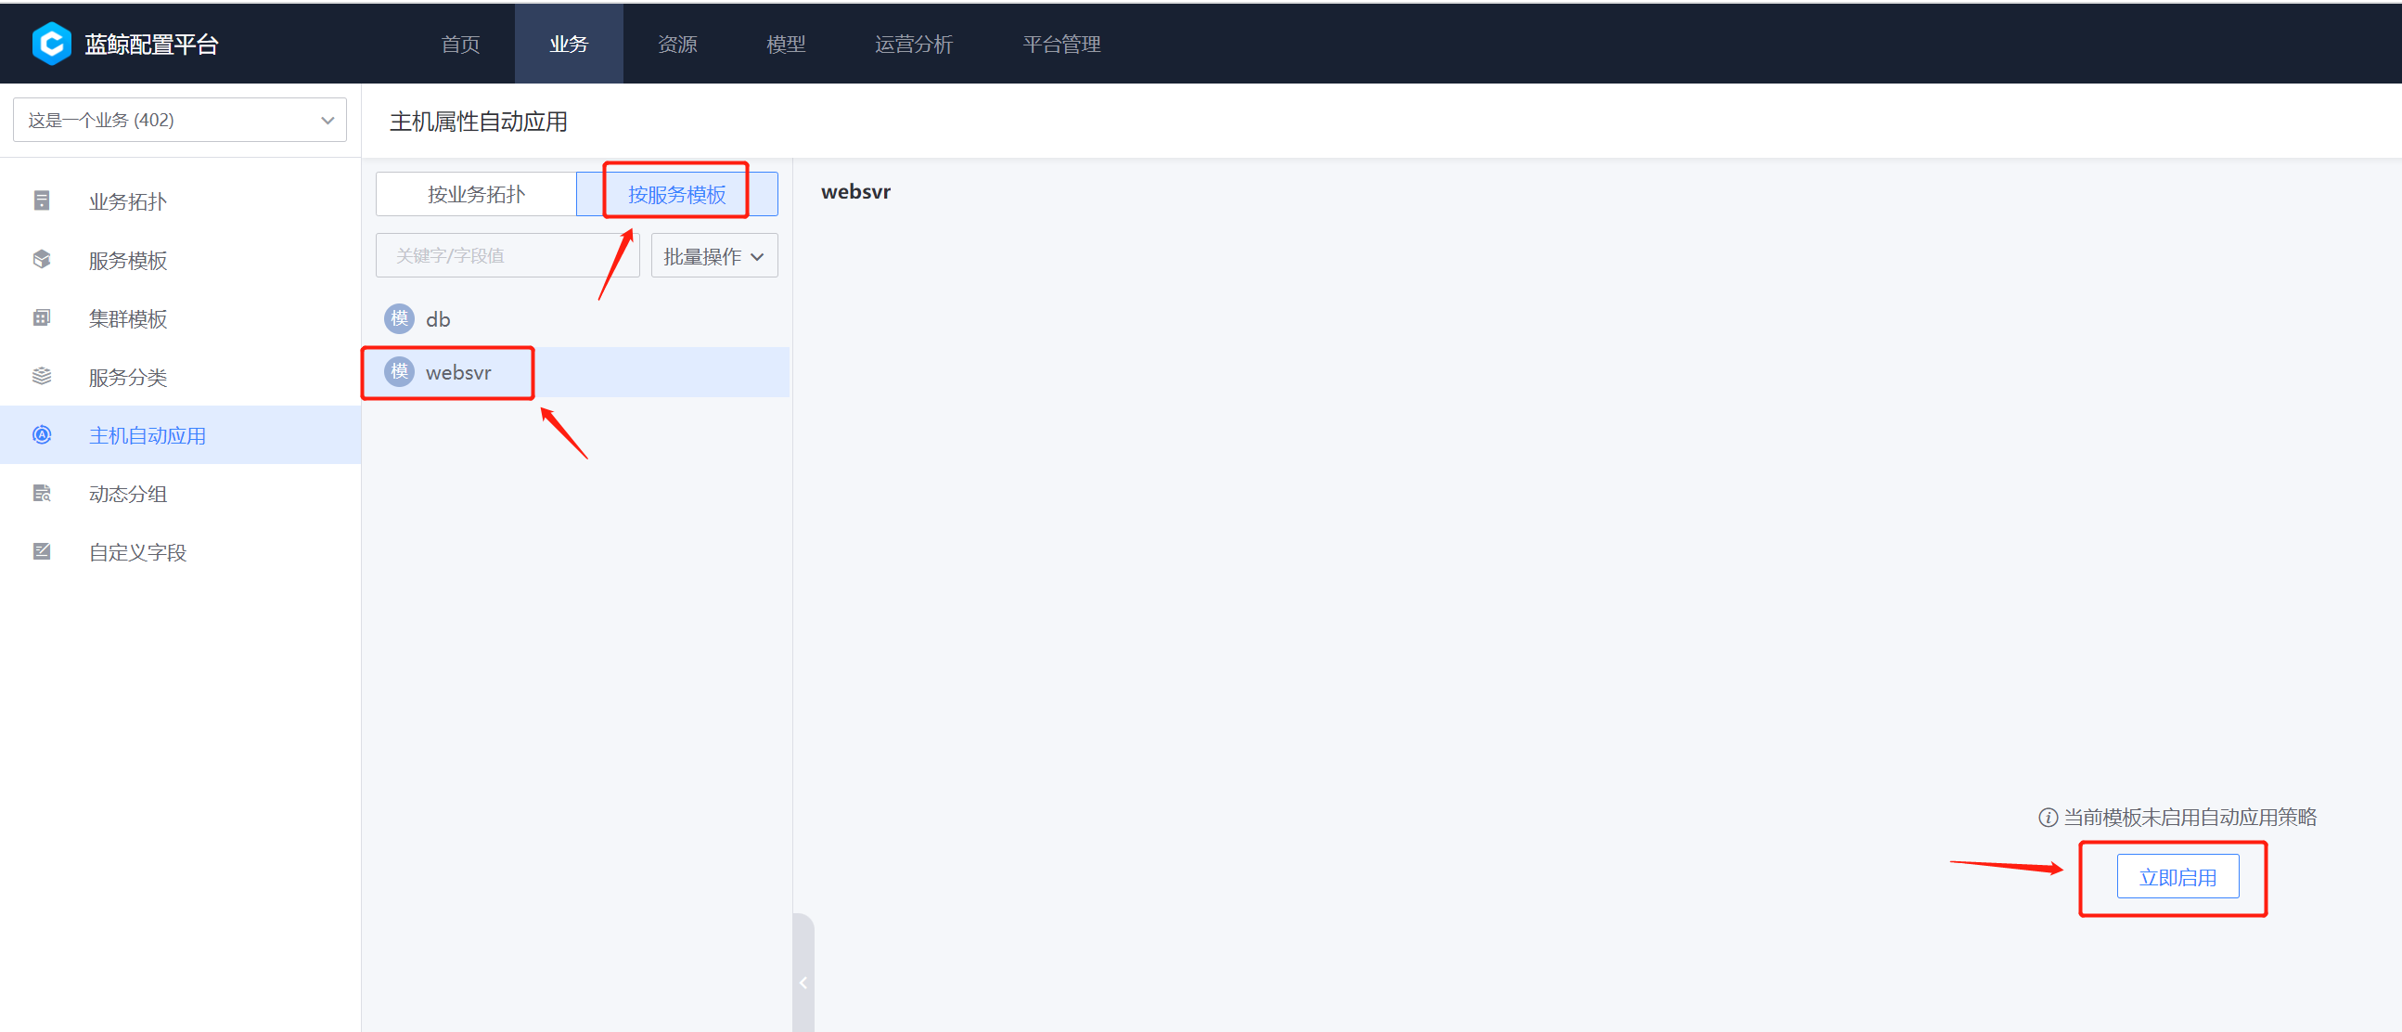Click the 业务拓扑 sidebar icon
The height and width of the screenshot is (1032, 2402).
[x=42, y=200]
